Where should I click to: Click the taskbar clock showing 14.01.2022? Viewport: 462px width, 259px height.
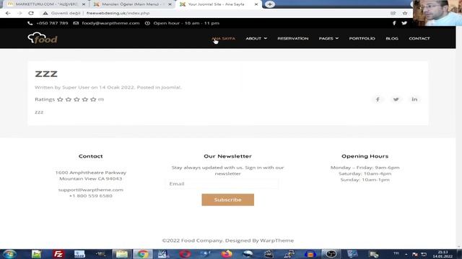tap(443, 254)
